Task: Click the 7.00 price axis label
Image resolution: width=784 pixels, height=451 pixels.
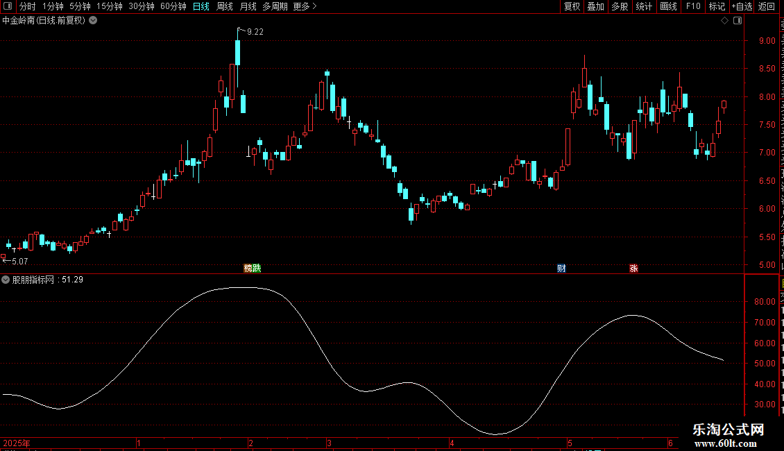Action: [x=767, y=153]
